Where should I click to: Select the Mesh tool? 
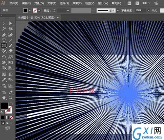pos(4,74)
